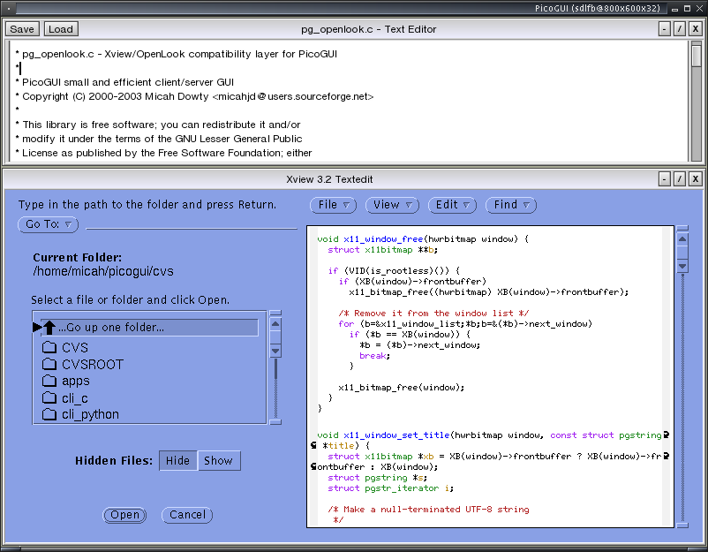Click Load in the Text Editor
The width and height of the screenshot is (708, 552).
(x=61, y=29)
